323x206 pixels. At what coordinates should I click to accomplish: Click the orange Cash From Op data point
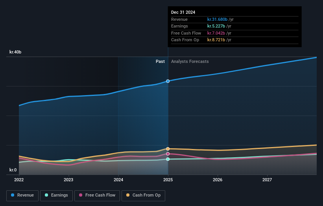click(x=168, y=149)
